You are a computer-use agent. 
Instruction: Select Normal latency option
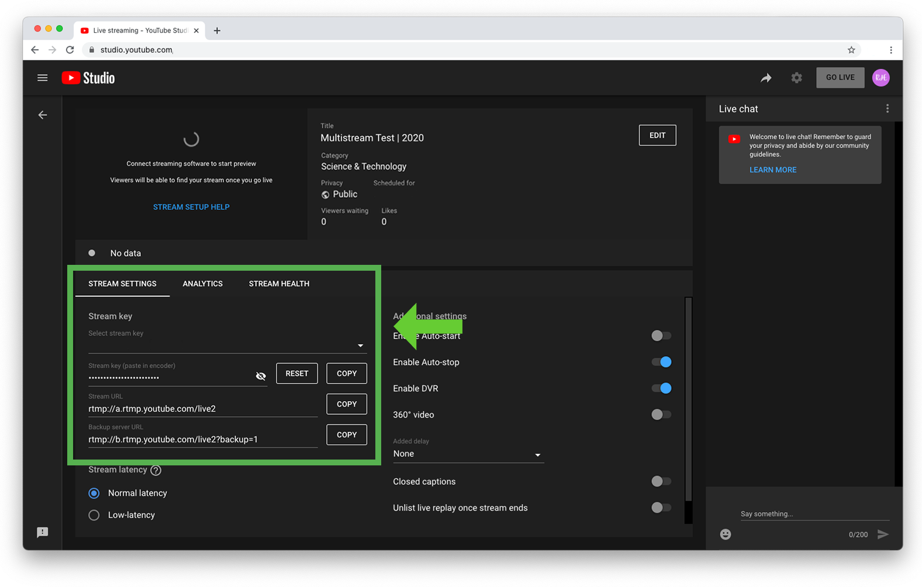(x=94, y=493)
